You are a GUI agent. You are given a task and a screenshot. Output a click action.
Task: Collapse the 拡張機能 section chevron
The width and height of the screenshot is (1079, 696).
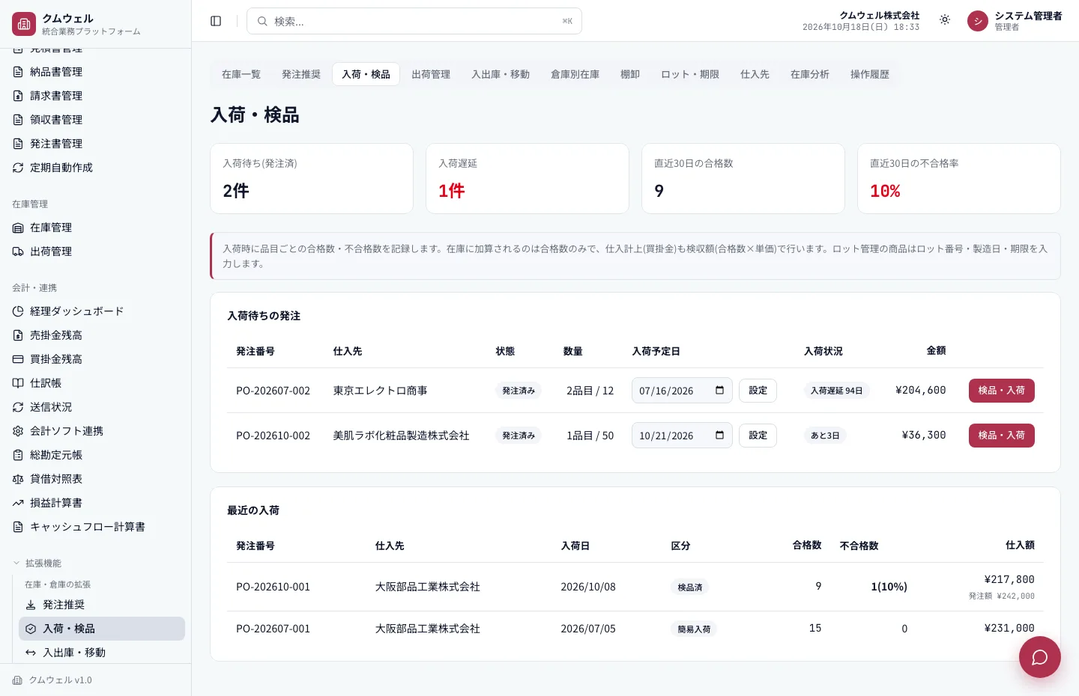click(x=16, y=563)
